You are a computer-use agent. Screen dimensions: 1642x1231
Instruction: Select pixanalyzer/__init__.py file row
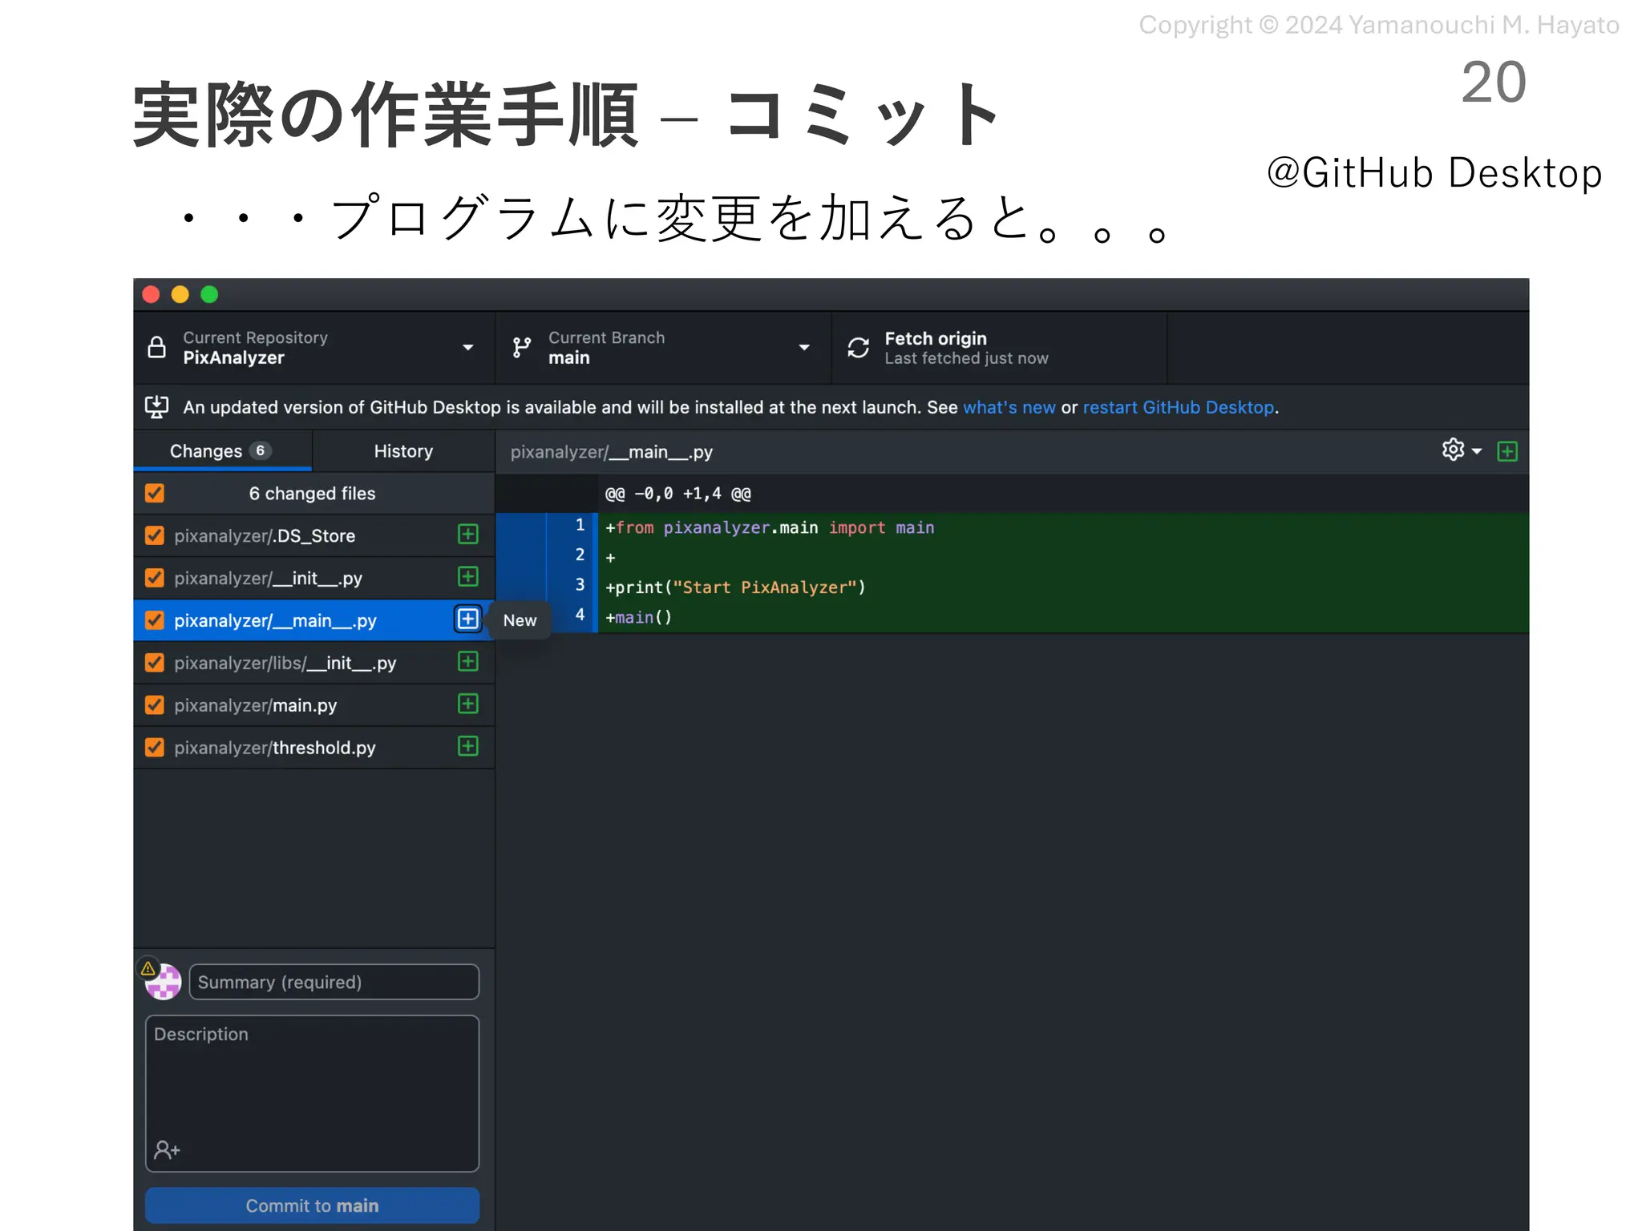point(313,578)
